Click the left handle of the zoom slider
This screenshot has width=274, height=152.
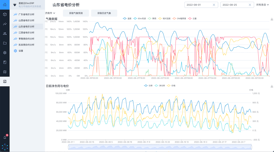tap(68, 147)
